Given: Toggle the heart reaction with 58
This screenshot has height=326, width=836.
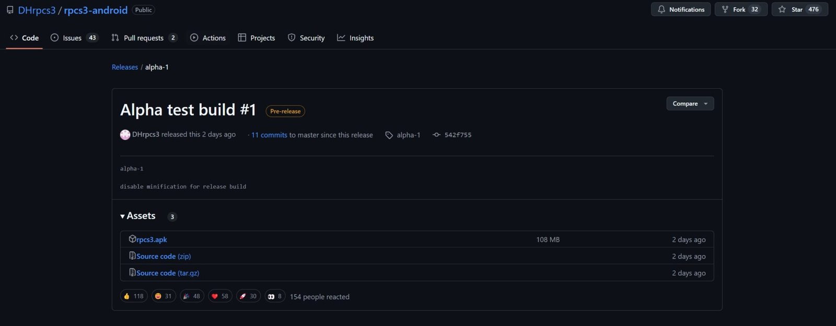Looking at the screenshot, I should pyautogui.click(x=220, y=296).
